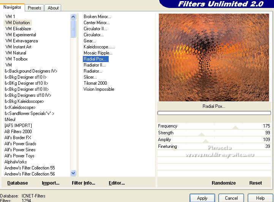Choose &<Bkg Kaleidoscope> category
Viewport: 274px width, 202px height.
(x=24, y=101)
